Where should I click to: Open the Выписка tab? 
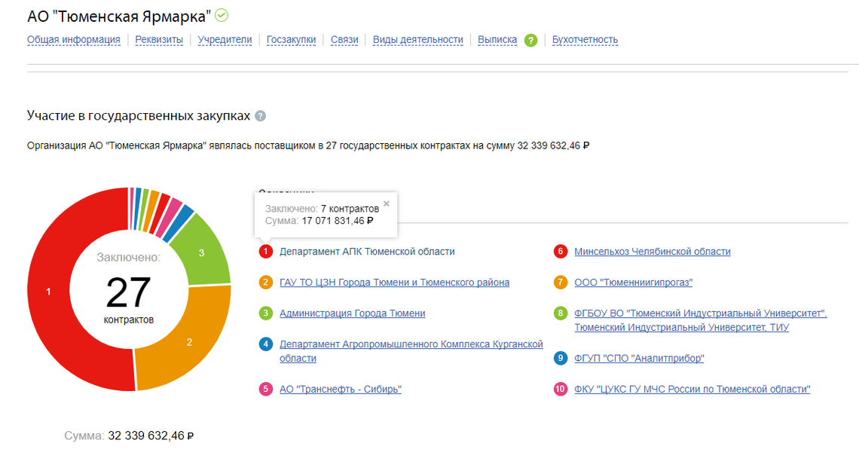pos(497,39)
